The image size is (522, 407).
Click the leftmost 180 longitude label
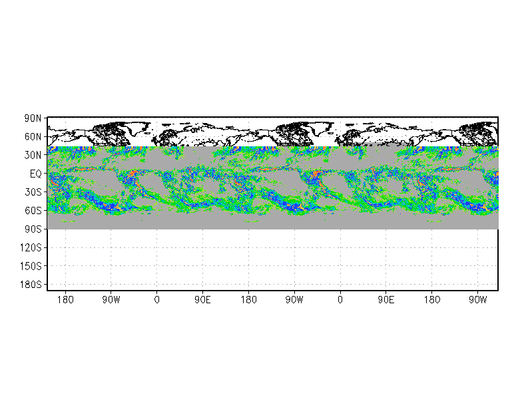tap(65, 299)
